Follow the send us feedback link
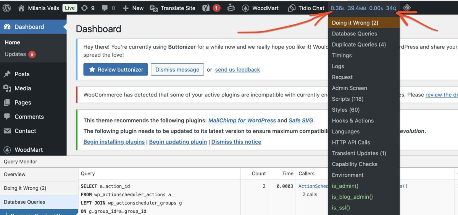This screenshot has width=458, height=215. [237, 69]
